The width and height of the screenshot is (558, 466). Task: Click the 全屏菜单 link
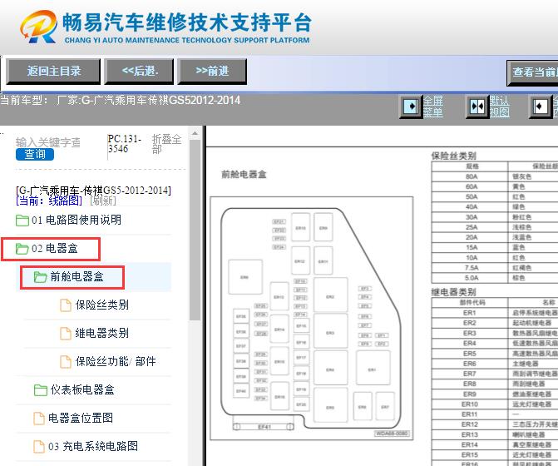[432, 107]
